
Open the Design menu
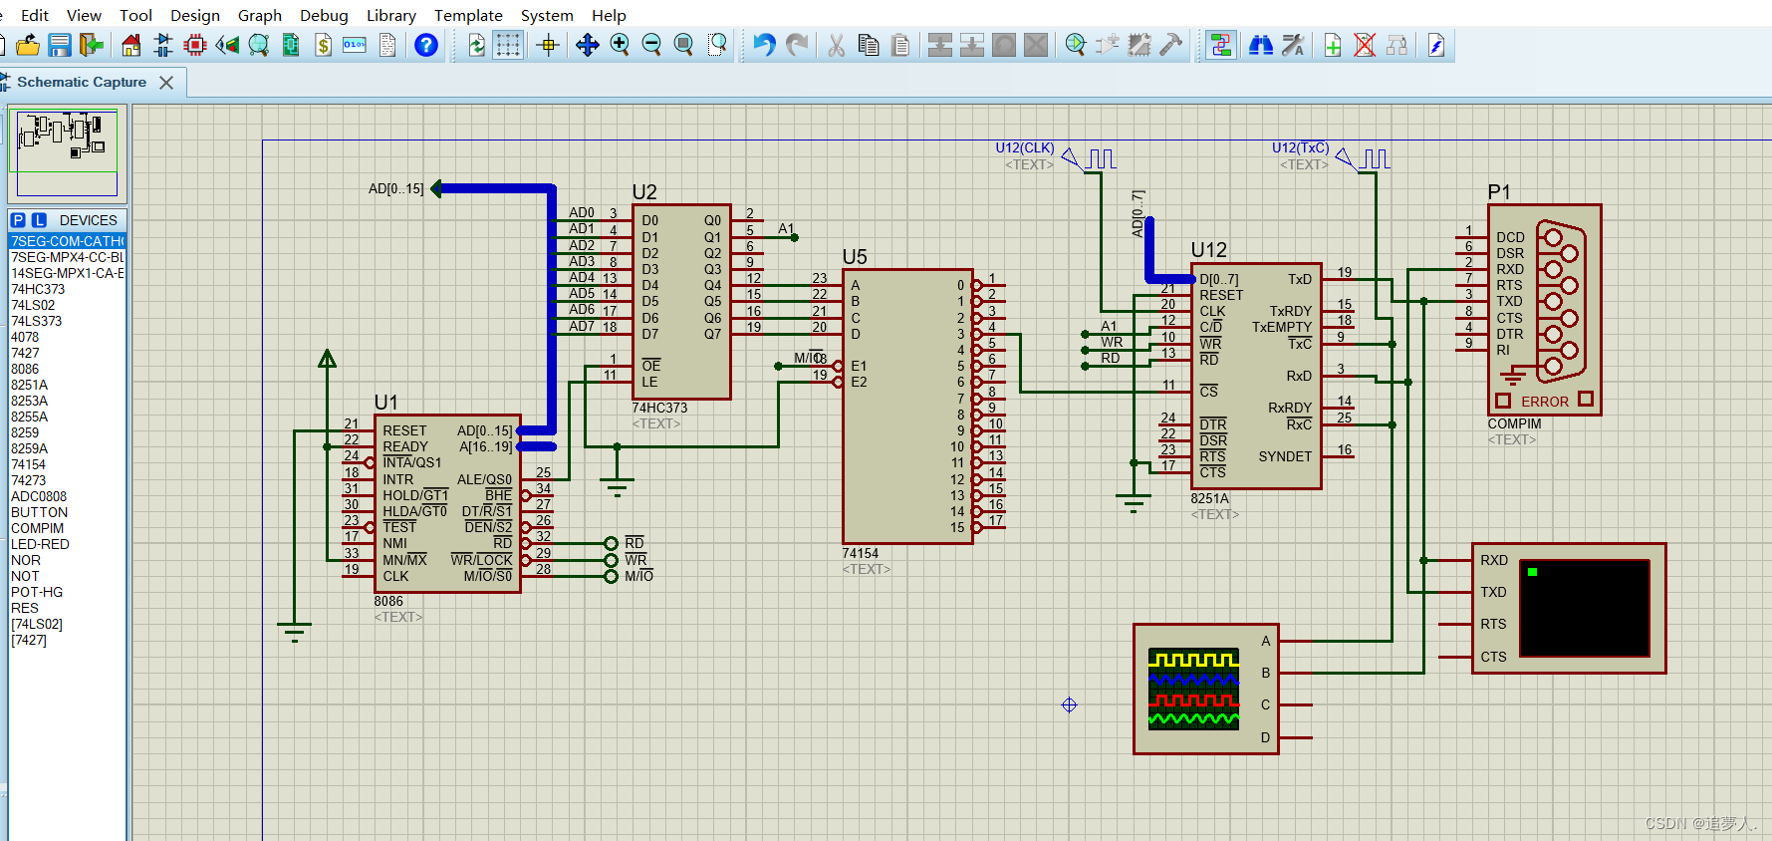coord(195,15)
